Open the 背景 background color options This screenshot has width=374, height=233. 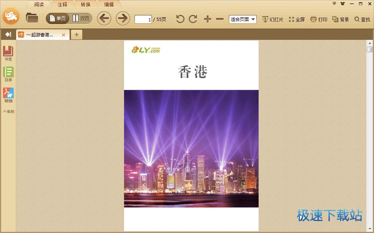[x=340, y=18]
